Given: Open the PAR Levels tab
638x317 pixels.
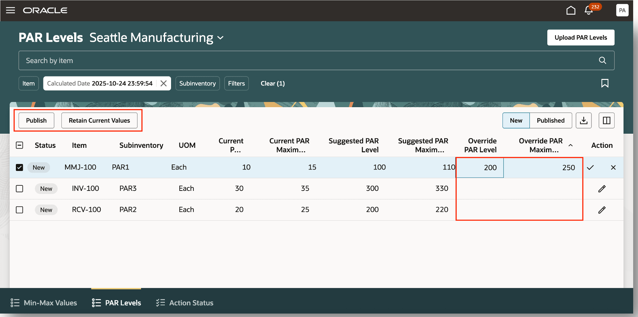Looking at the screenshot, I should 116,303.
